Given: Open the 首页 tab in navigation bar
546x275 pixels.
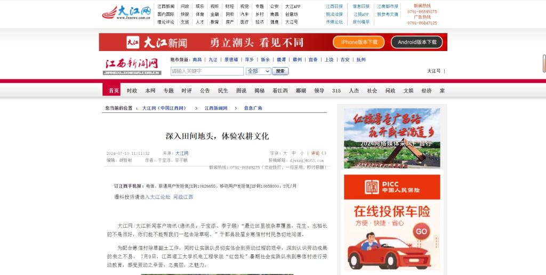Looking at the screenshot, I should (x=114, y=90).
